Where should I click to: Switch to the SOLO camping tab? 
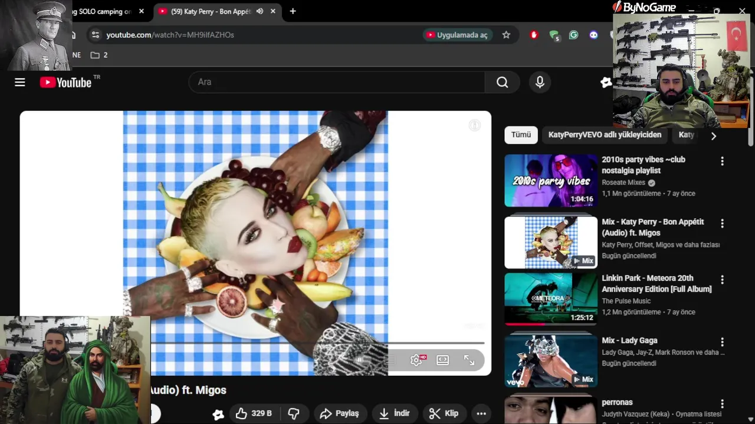pos(102,11)
